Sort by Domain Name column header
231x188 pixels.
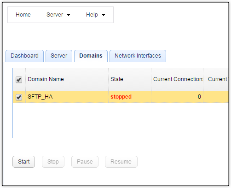(x=67, y=79)
